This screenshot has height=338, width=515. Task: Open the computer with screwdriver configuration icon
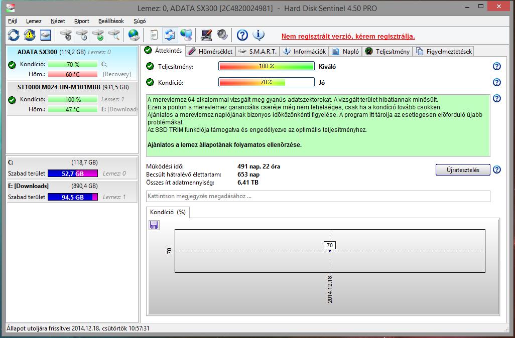pyautogui.click(x=206, y=35)
